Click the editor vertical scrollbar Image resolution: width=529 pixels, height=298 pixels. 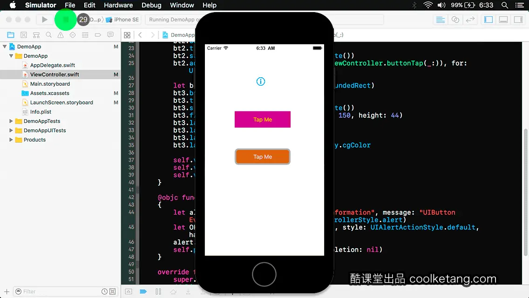pyautogui.click(x=525, y=192)
